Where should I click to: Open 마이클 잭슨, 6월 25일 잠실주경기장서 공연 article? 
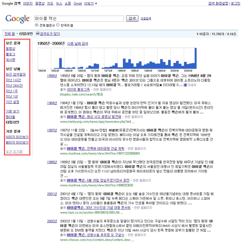[98, 180]
